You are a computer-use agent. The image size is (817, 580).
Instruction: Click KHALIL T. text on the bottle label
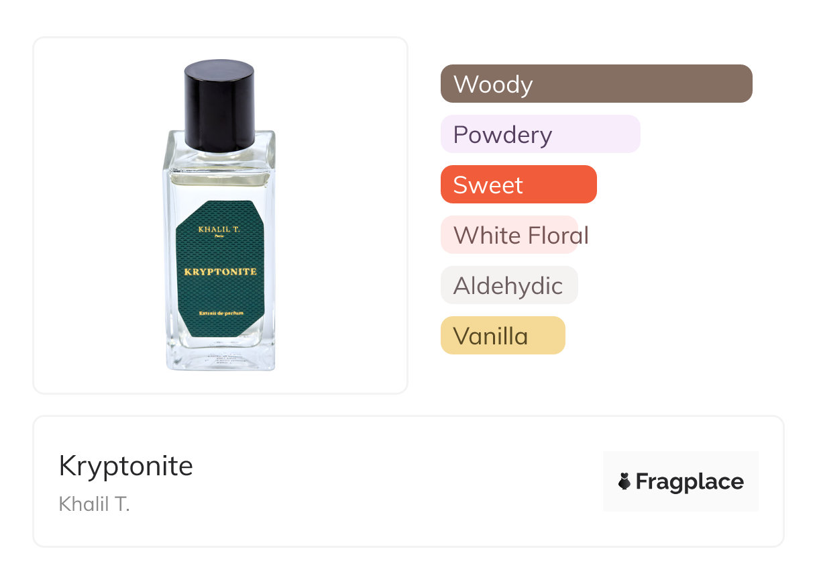click(x=219, y=229)
